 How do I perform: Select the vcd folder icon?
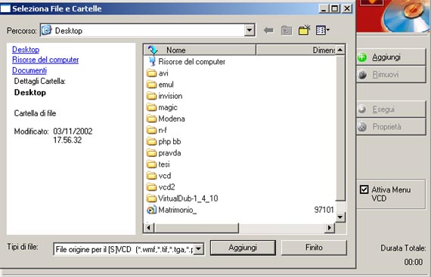(x=151, y=176)
